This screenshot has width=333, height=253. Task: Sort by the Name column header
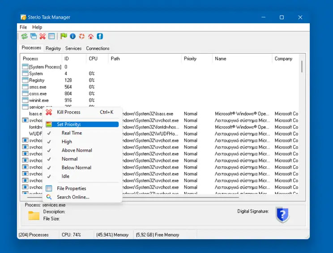point(242,59)
